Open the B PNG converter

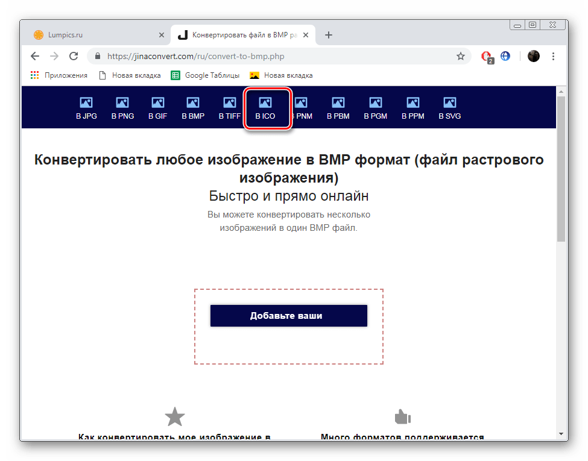point(122,108)
